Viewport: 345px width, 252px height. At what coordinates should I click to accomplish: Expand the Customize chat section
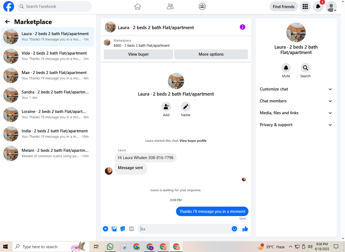[296, 89]
